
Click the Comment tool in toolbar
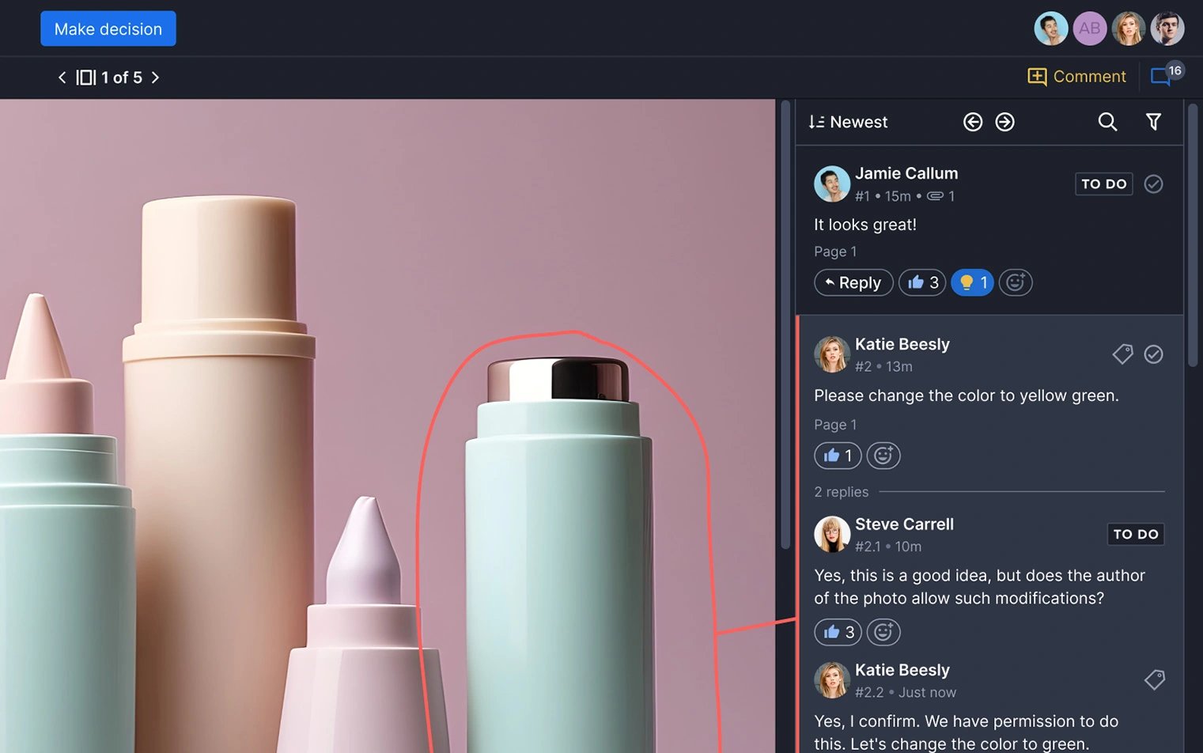[1076, 77]
